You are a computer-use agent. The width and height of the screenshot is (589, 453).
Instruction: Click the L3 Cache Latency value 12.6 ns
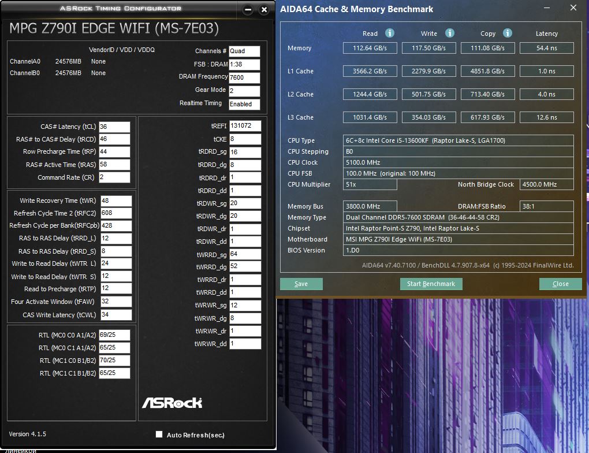[x=546, y=117]
